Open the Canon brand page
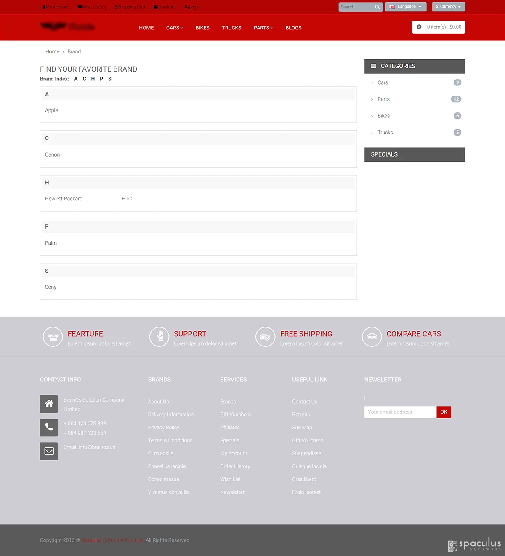Screen dimensions: 505x556 [53, 154]
